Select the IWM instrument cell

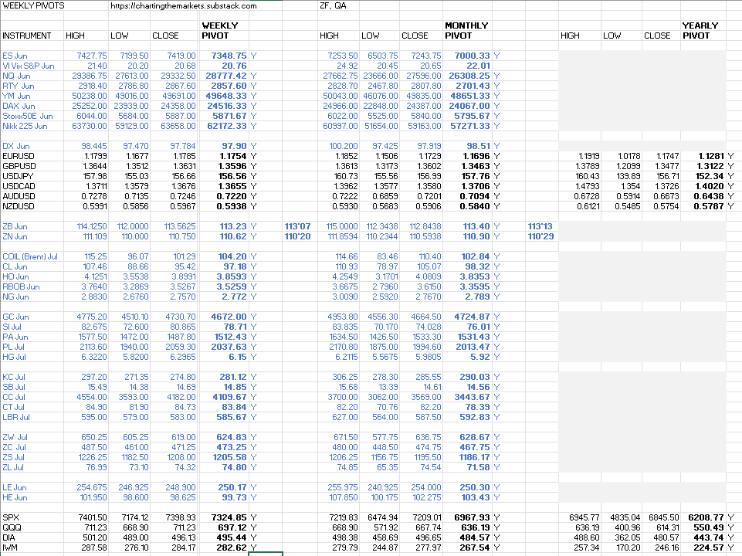pyautogui.click(x=10, y=548)
